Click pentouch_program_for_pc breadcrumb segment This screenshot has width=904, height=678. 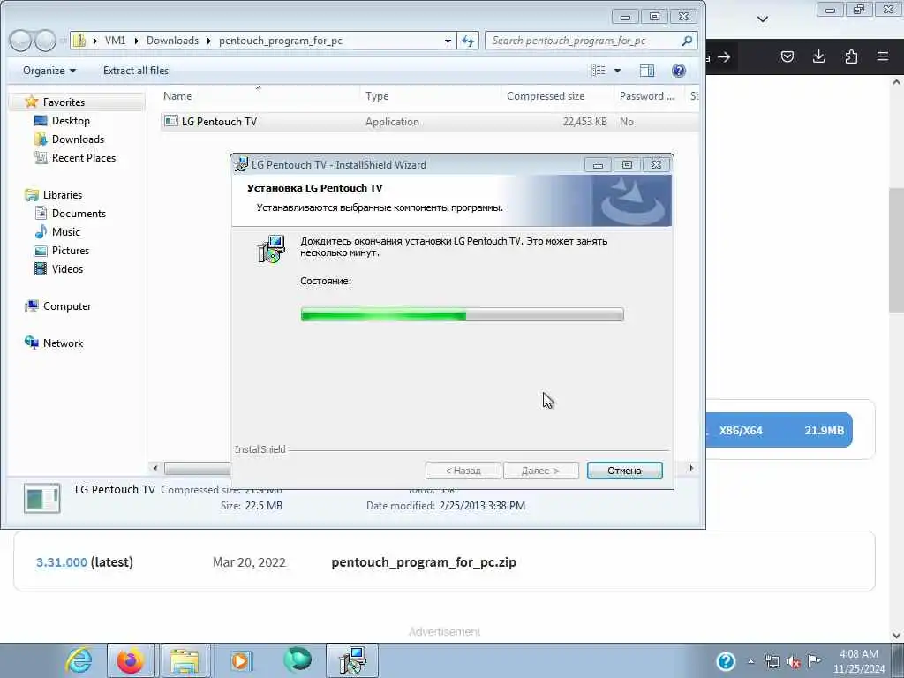(280, 41)
